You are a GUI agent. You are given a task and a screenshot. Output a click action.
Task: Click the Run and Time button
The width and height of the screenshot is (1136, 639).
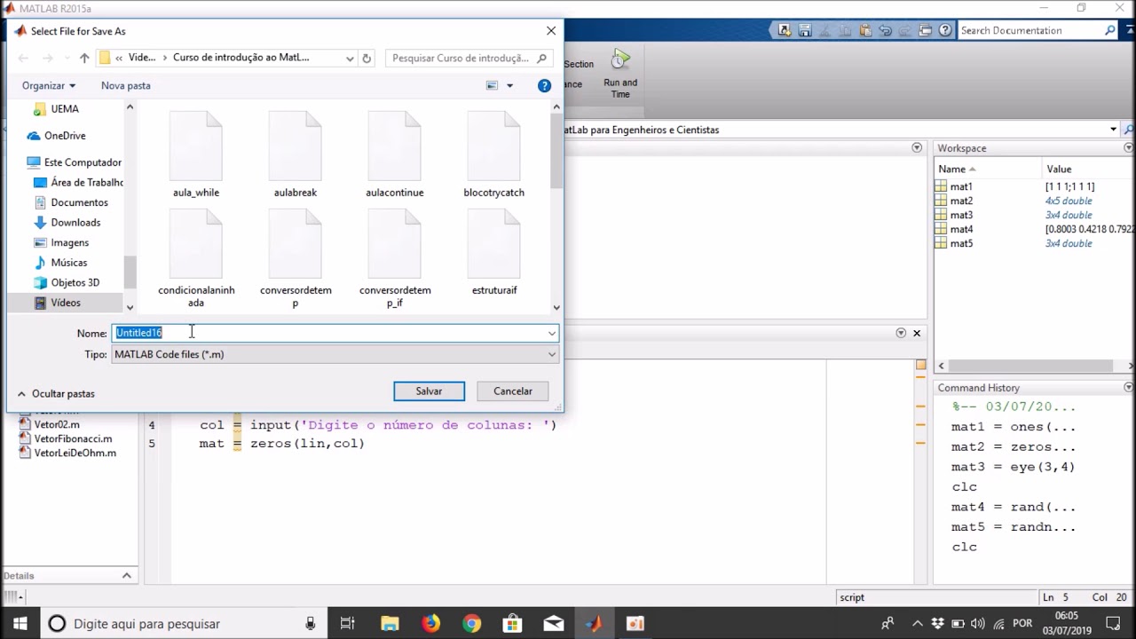(x=620, y=75)
